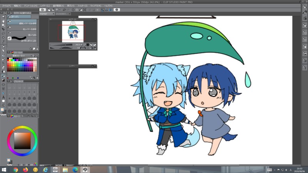
Task: Select the Eraser tool
Action: [x=3, y=68]
